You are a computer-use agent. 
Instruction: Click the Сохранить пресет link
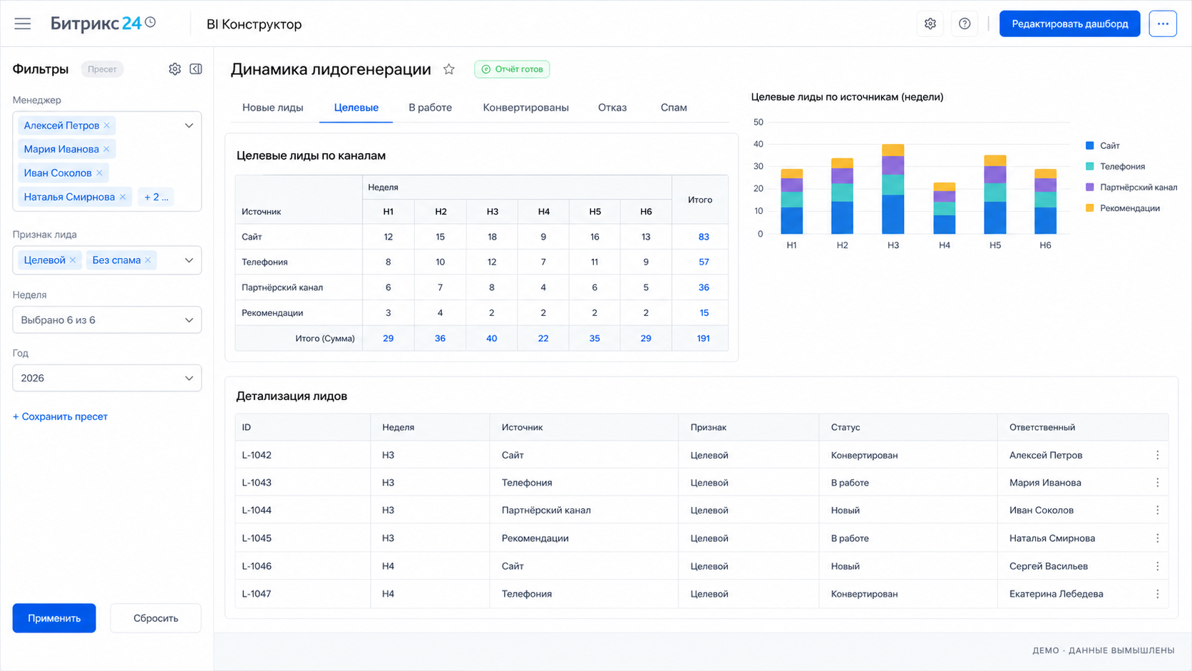pos(60,416)
